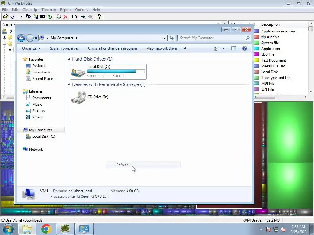This screenshot has height=235, width=314.
Task: Click the breadcrumb arrow after My Computer
Action: [77, 38]
